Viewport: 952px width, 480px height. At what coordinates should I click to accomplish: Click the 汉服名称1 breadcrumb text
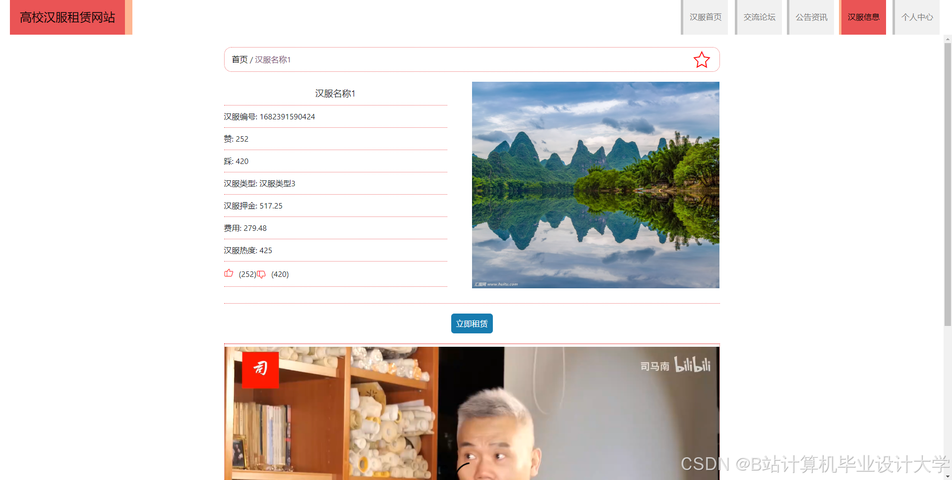(x=273, y=59)
